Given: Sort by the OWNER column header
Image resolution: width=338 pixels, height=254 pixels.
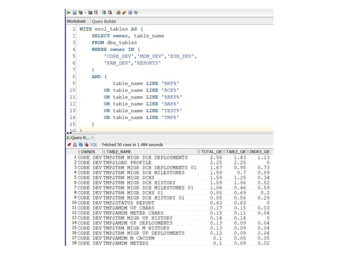Looking at the screenshot, I should click(90, 152).
